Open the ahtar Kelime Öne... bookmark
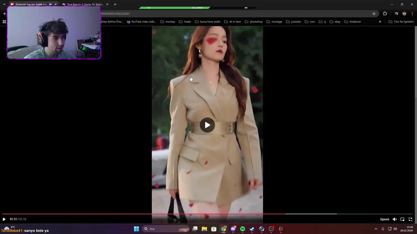Image resolution: width=417 pixels, height=234 pixels. [x=112, y=22]
